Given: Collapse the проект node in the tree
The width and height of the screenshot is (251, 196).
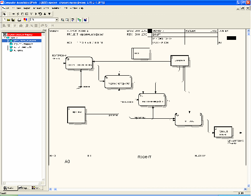Looking at the screenshot, I should (x=5, y=38).
